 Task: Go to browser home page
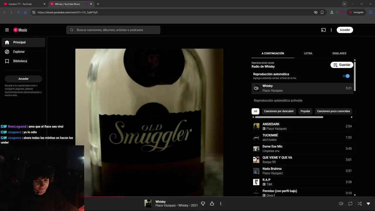coord(25,12)
